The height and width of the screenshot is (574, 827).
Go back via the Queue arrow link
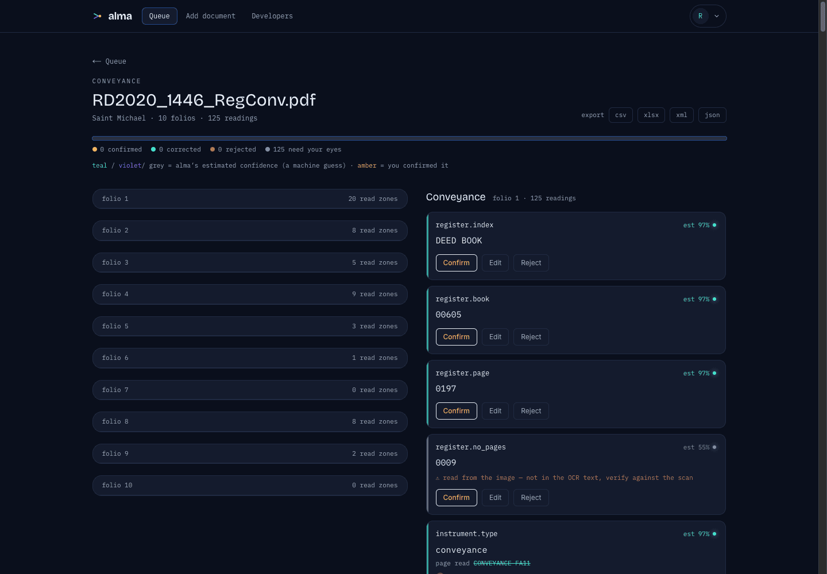click(x=109, y=61)
